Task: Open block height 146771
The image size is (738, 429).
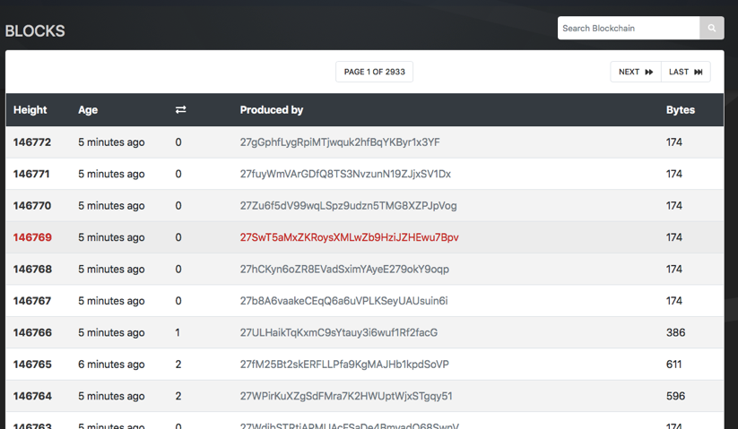Action: tap(32, 174)
